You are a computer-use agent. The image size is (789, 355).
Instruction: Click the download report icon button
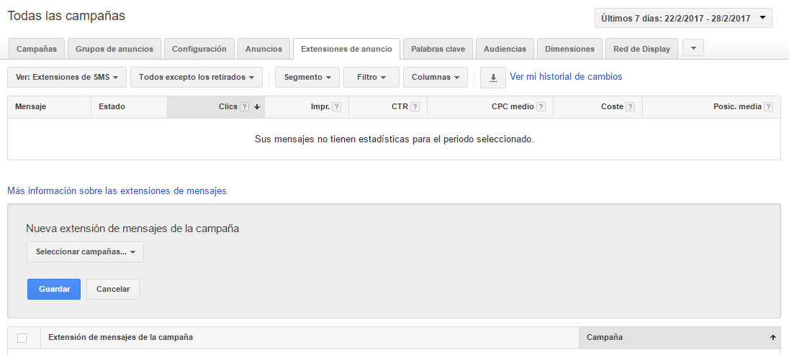(493, 78)
